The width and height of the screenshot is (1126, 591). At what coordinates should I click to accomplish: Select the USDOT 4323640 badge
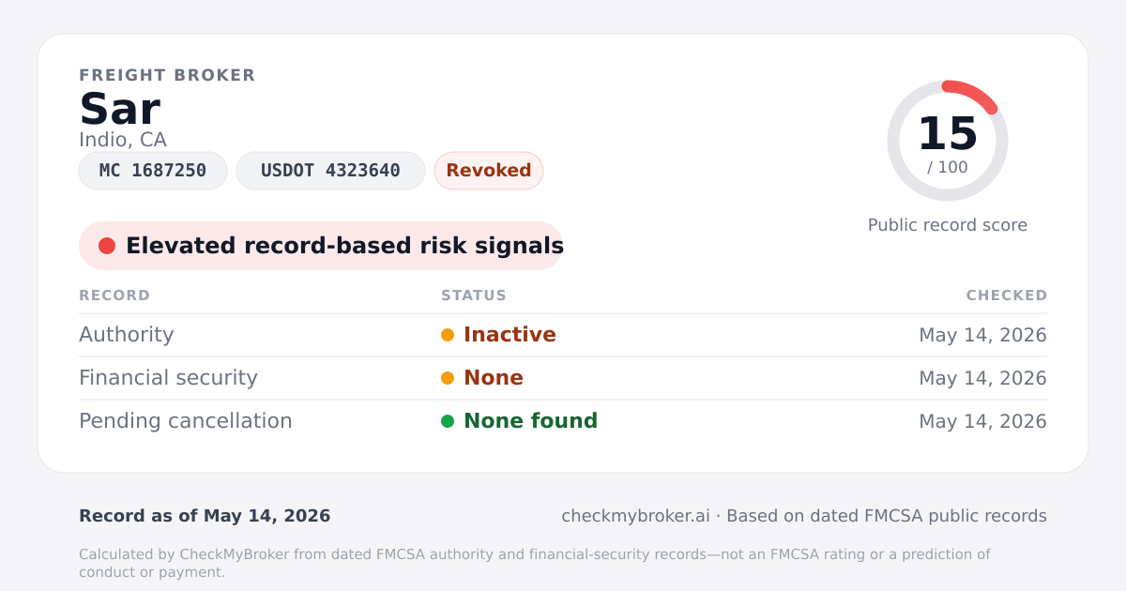click(x=330, y=171)
